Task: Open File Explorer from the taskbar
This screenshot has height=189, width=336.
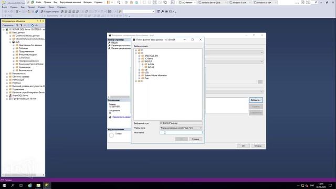Action: click(x=38, y=185)
